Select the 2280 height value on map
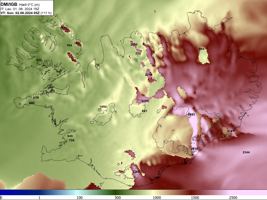267x200 pixels. pyautogui.click(x=145, y=101)
